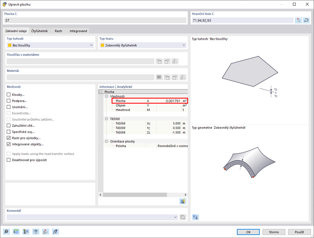Enable Deaktivovat pro výpočet checkbox

coord(9,160)
